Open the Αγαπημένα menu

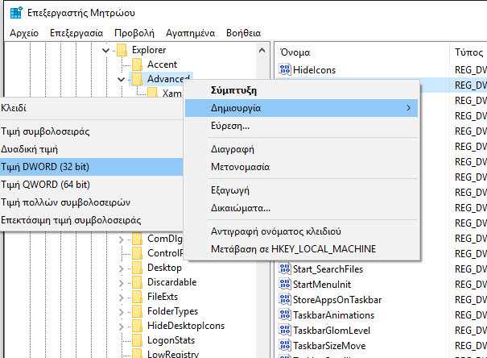pos(191,33)
